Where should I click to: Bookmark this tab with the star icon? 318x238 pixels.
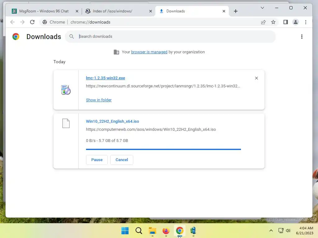273,22
